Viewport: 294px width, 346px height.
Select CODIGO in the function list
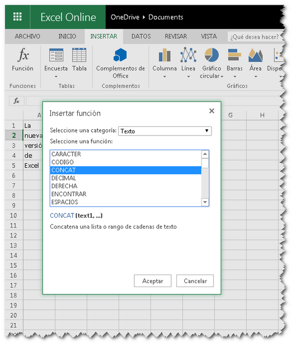[x=126, y=162]
